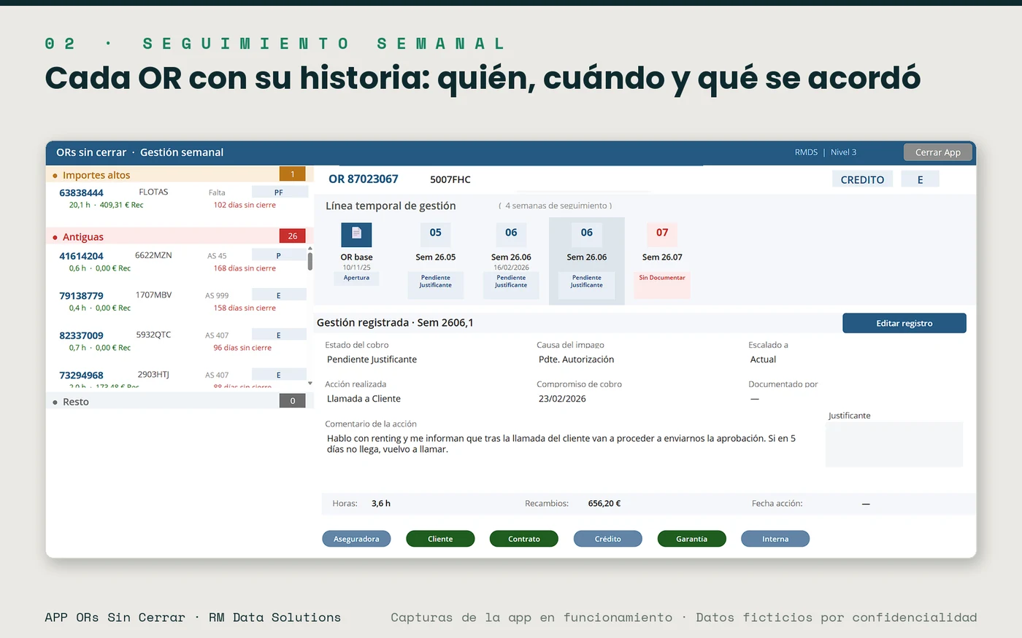Click the Cerrar App button
1022x638 pixels.
click(x=938, y=152)
